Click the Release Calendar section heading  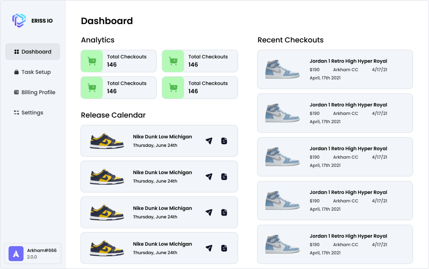pos(113,115)
